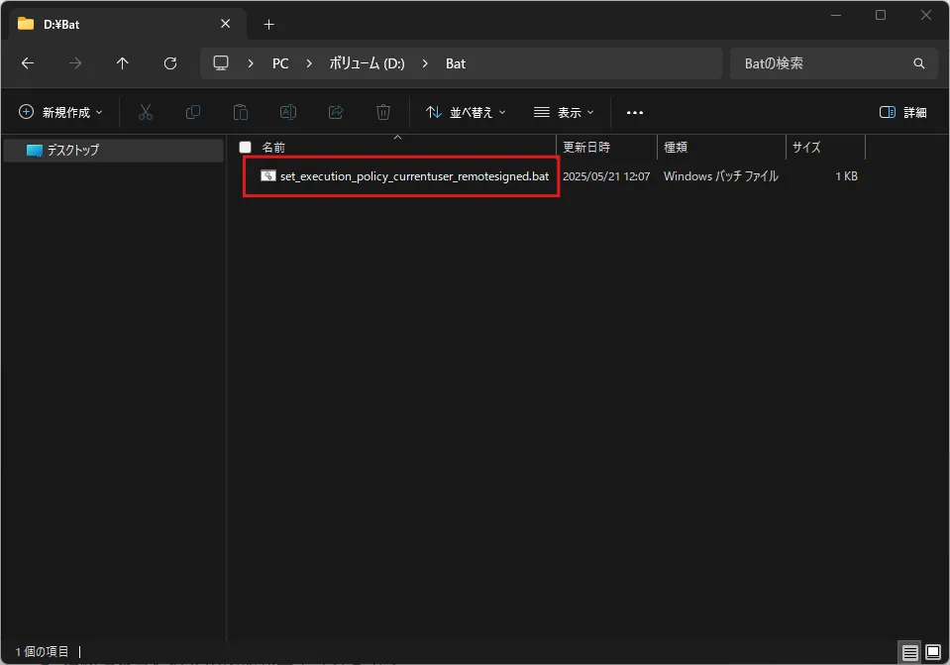Minimize the Explorer window
This screenshot has width=950, height=665.
point(836,15)
